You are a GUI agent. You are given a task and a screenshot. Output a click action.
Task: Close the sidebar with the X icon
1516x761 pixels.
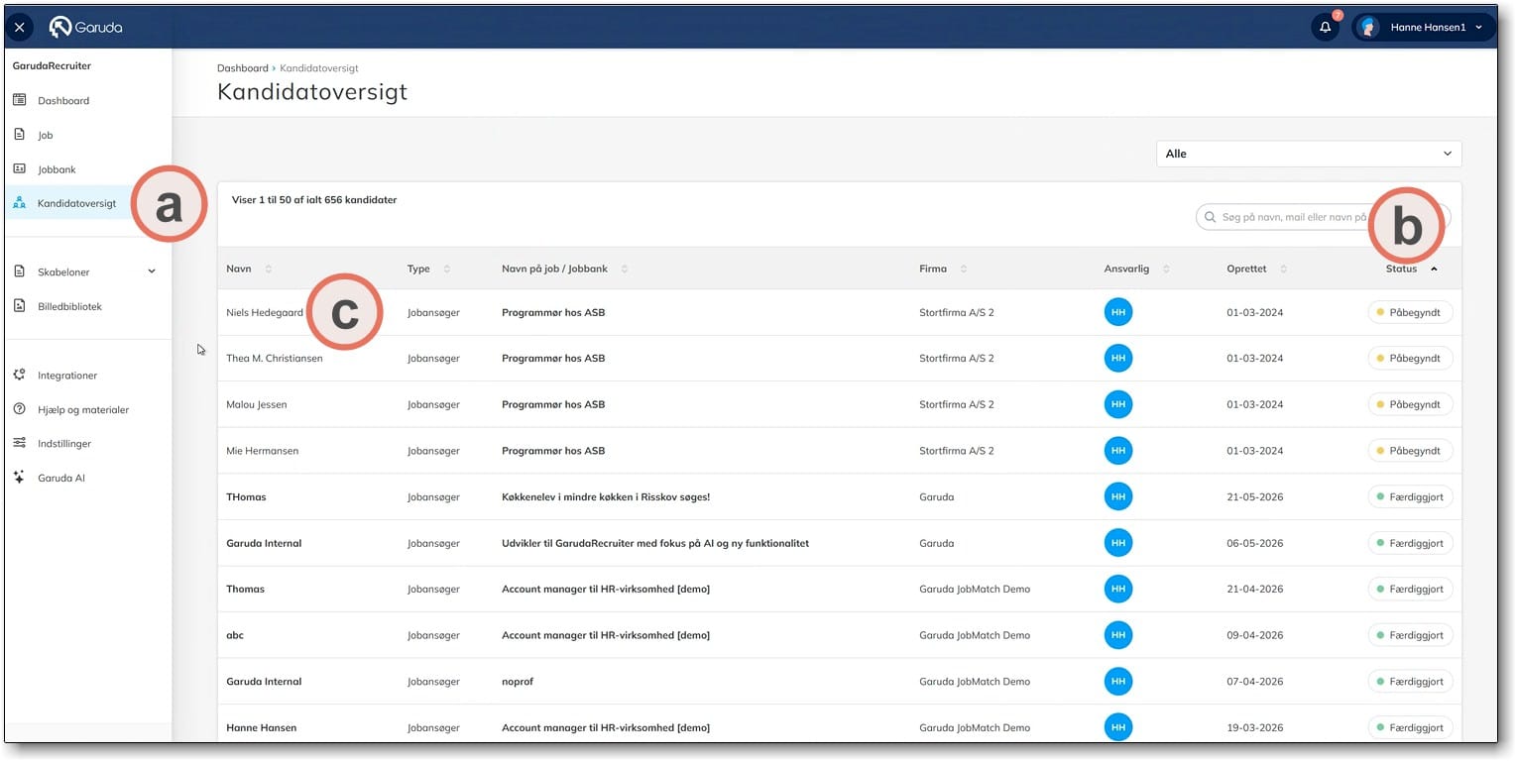tap(20, 28)
